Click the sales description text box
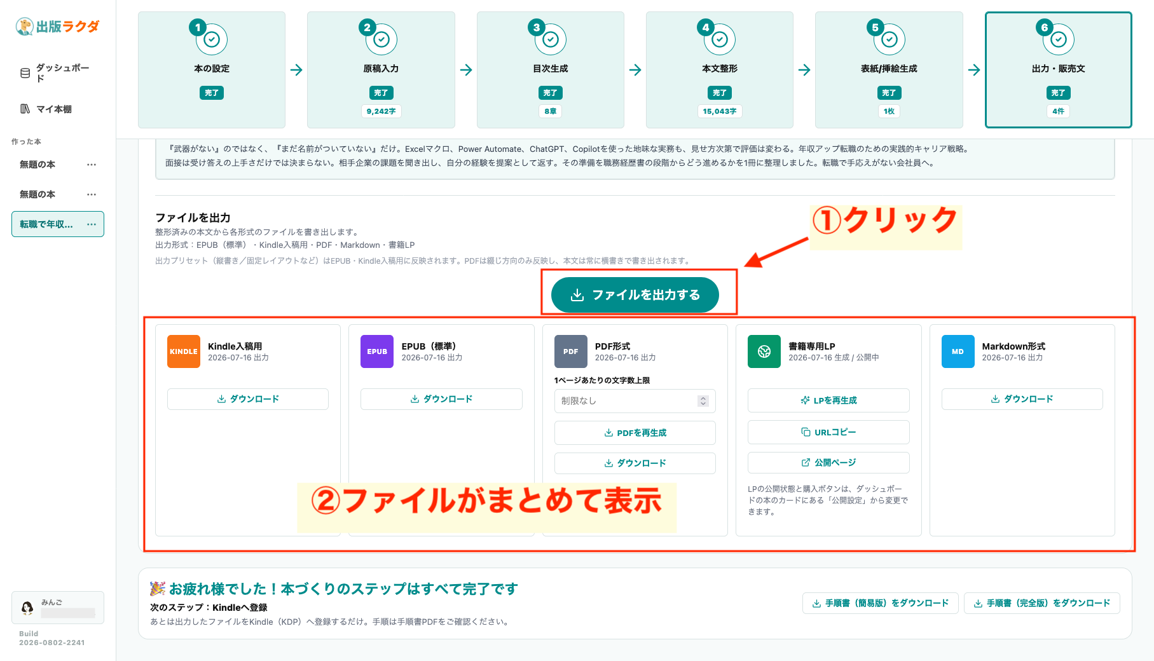1154x661 pixels. [x=635, y=159]
